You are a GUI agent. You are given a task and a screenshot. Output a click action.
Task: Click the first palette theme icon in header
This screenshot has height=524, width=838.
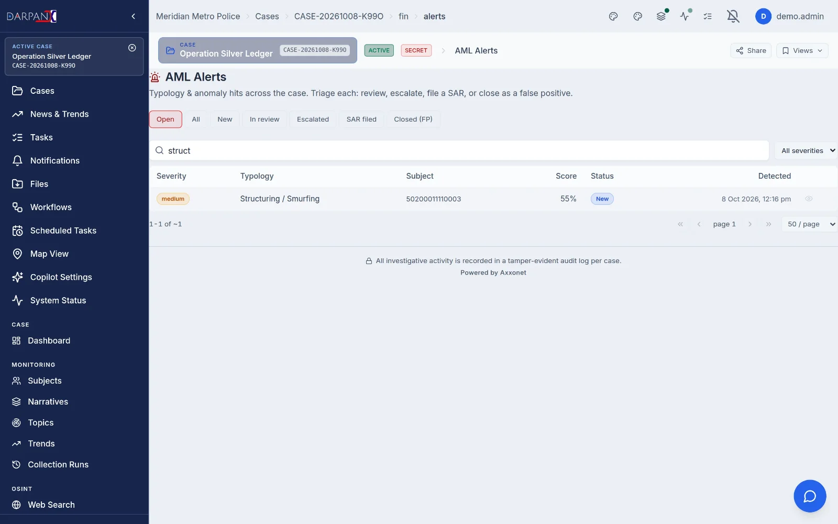click(x=613, y=16)
